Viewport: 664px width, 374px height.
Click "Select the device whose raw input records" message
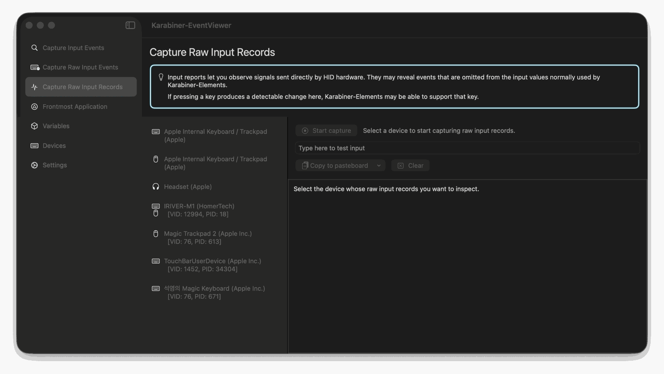pyautogui.click(x=386, y=189)
